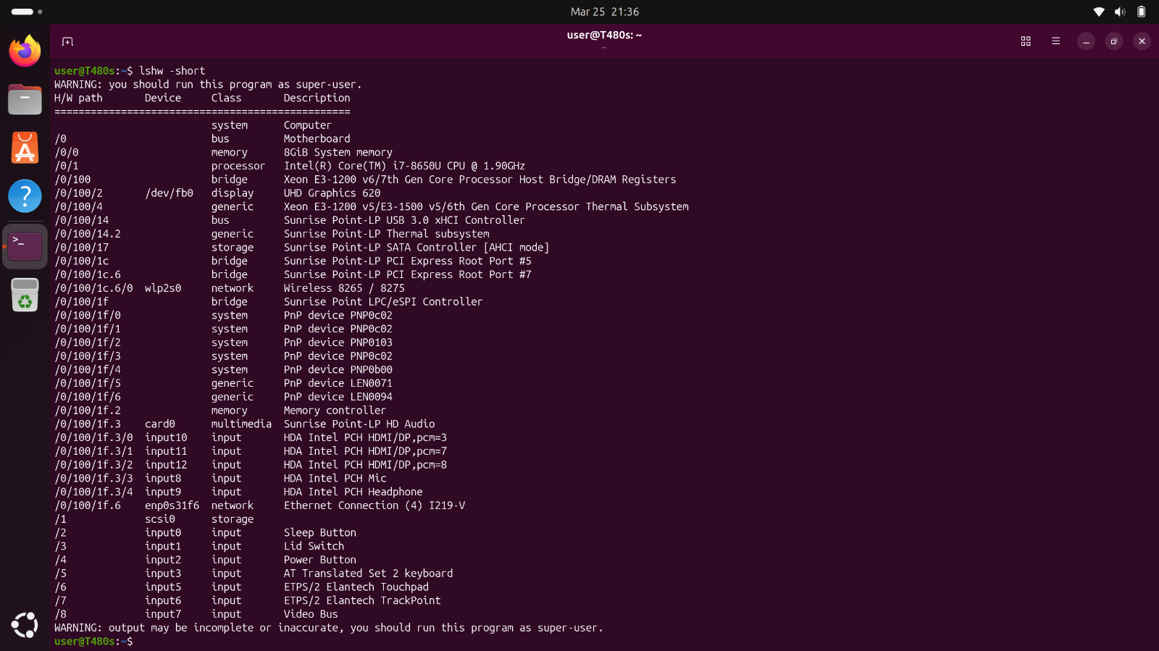1159x651 pixels.
Task: Open the Trash from the dock
Action: click(25, 295)
